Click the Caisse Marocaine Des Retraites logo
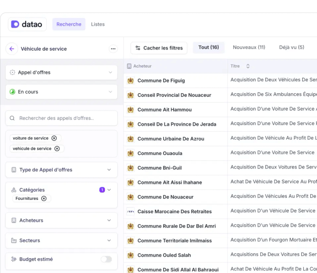This screenshot has width=317, height=273. click(131, 211)
